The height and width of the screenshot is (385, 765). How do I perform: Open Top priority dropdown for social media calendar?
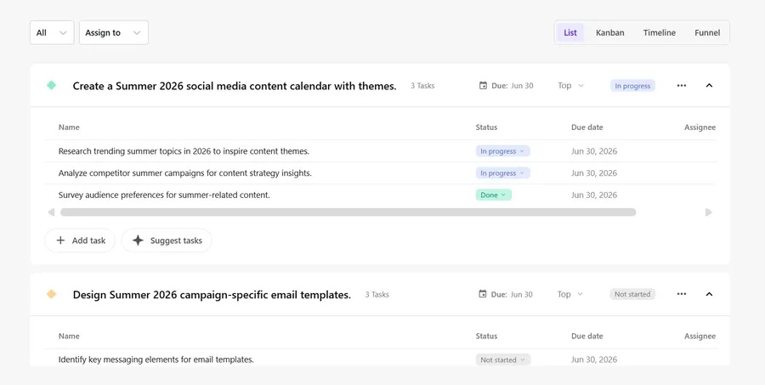pos(571,86)
